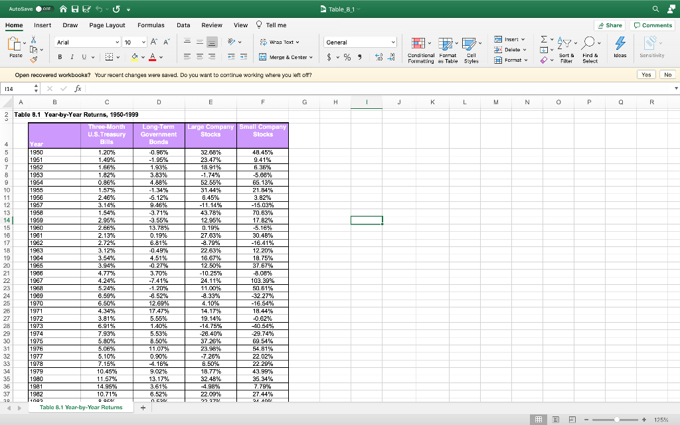Open the font name dropdown showing Arial
This screenshot has width=680, height=425.
pyautogui.click(x=117, y=42)
